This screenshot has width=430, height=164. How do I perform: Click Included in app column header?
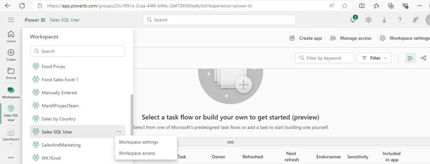(391, 157)
